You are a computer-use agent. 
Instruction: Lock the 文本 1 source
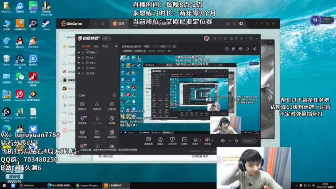click(83, 58)
